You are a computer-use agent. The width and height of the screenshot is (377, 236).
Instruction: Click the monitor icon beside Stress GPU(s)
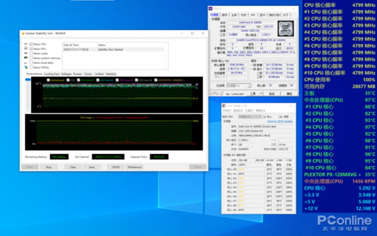tap(26, 68)
